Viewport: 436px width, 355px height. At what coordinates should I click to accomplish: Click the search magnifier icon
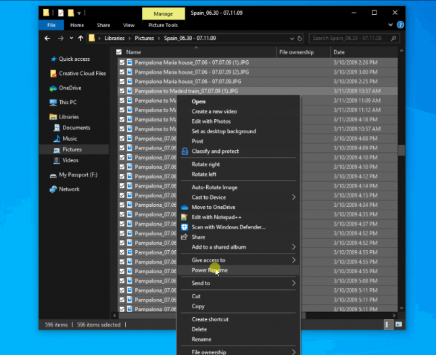393,38
